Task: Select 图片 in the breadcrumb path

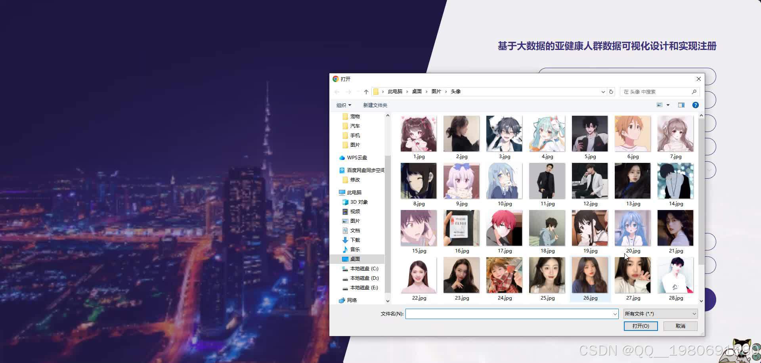Action: (x=436, y=92)
